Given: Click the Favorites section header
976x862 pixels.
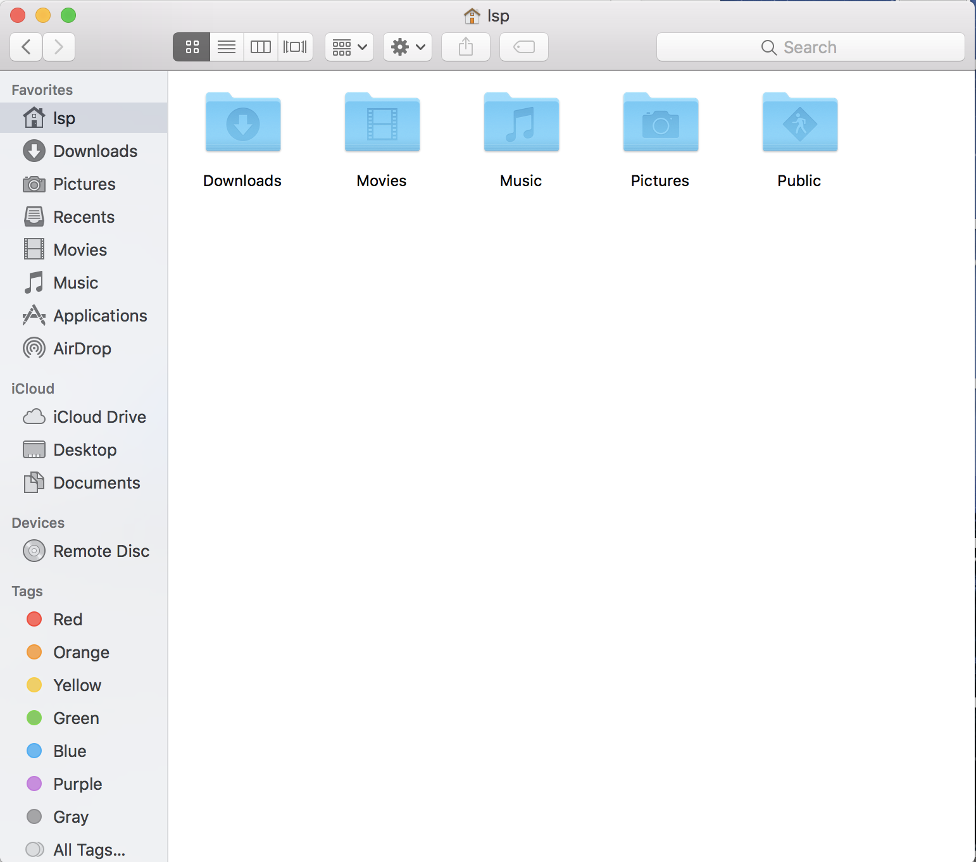Looking at the screenshot, I should click(x=42, y=90).
